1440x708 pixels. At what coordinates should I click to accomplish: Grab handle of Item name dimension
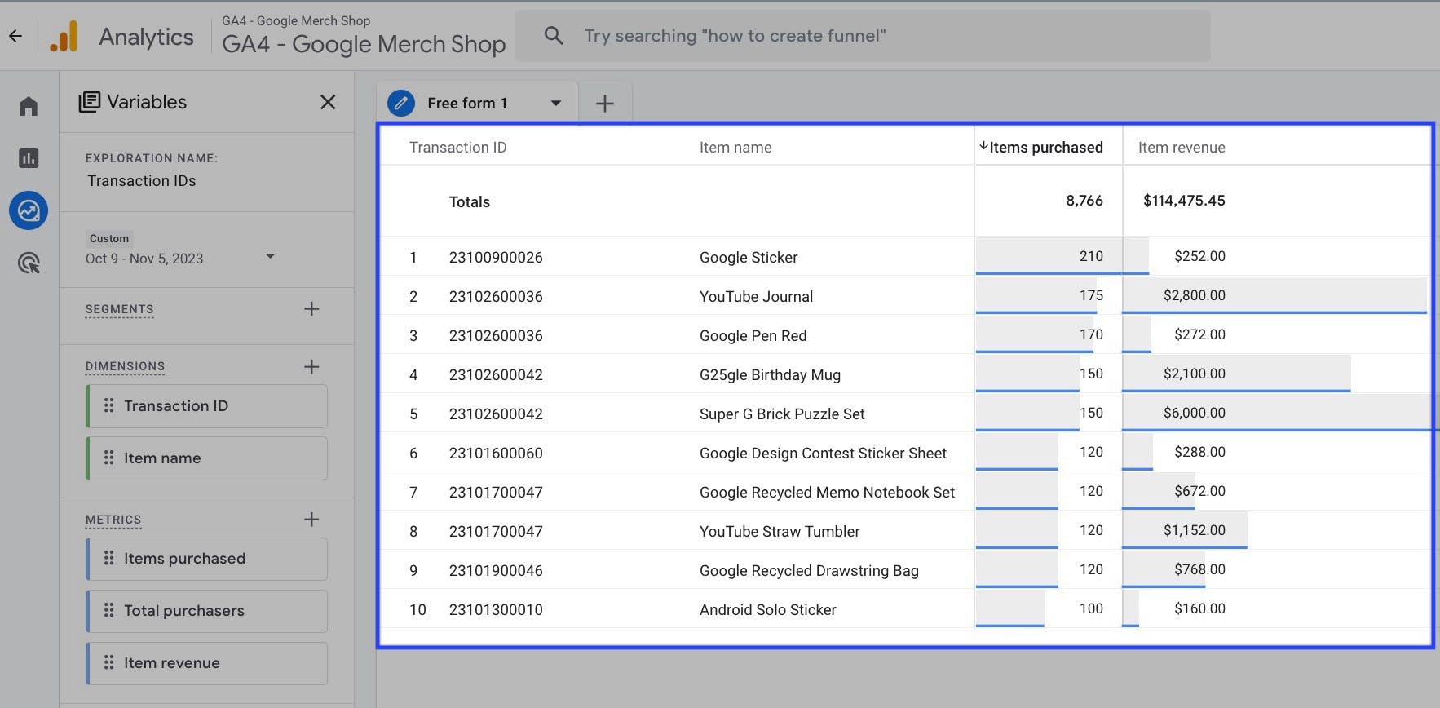[x=108, y=458]
